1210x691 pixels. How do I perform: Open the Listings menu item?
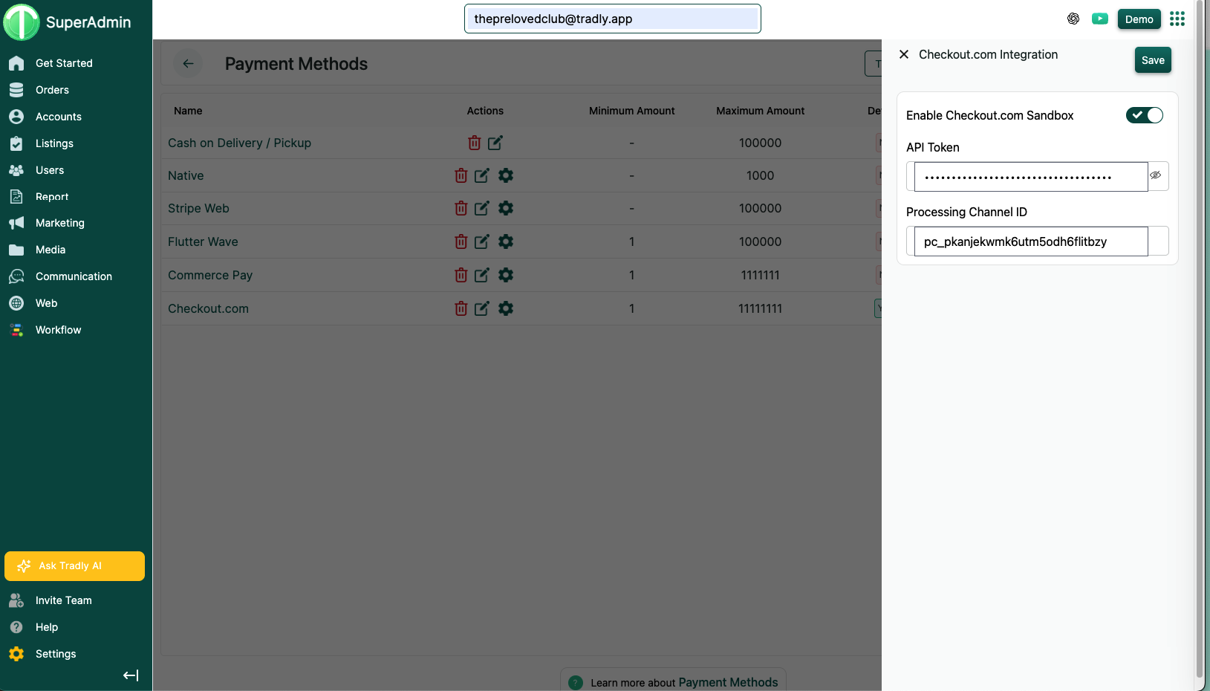click(54, 143)
